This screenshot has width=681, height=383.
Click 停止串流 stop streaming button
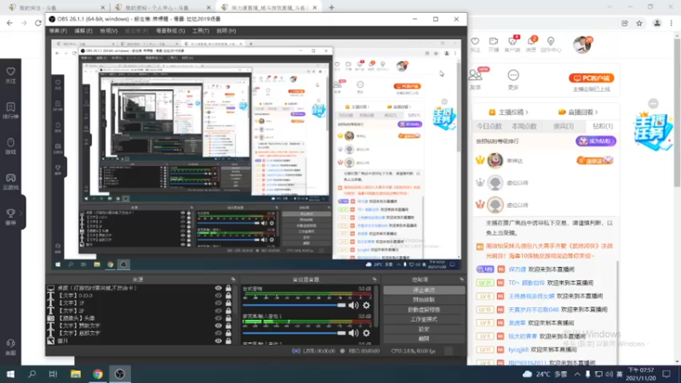tap(424, 290)
